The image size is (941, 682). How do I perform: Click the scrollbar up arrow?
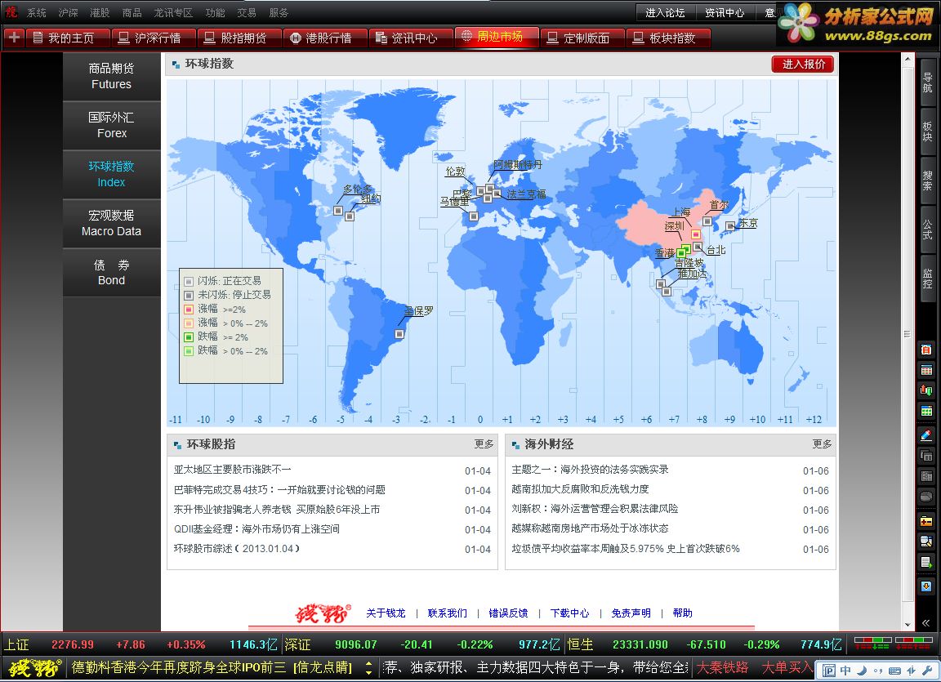908,60
